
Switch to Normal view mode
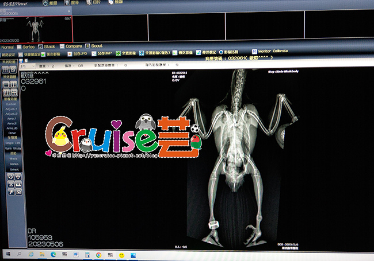[7, 47]
